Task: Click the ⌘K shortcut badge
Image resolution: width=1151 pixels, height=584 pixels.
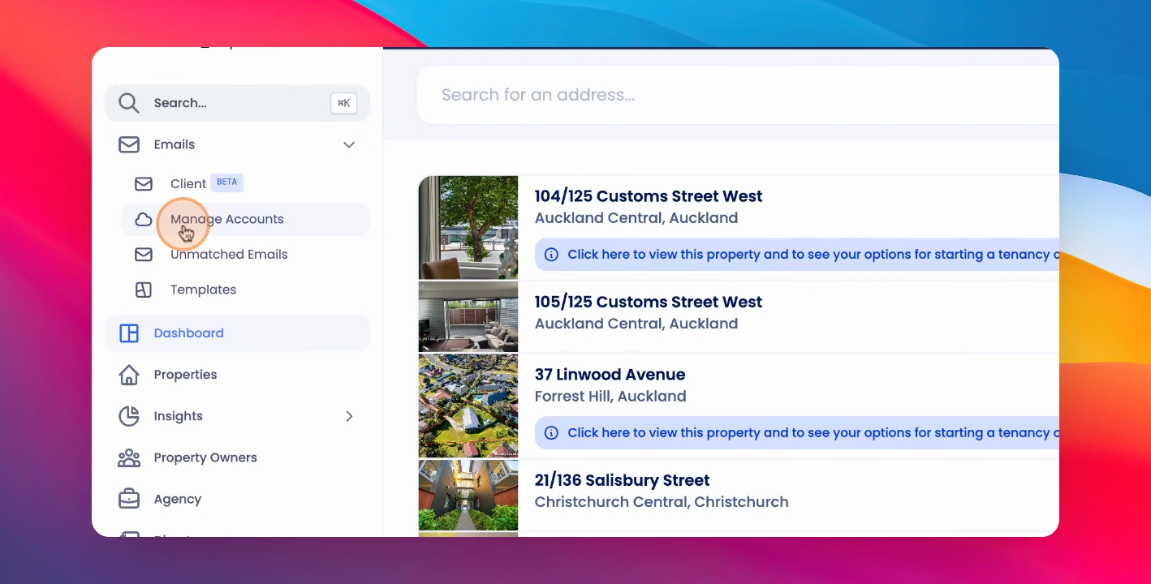Action: click(344, 103)
